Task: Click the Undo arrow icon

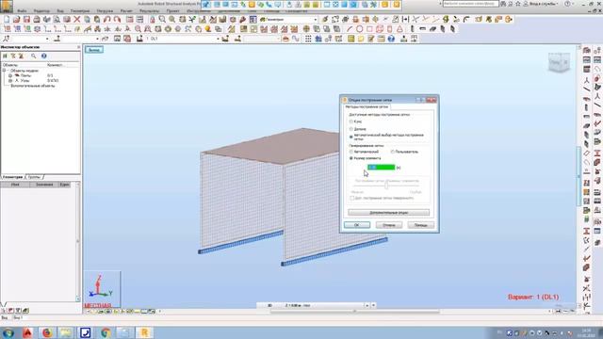Action: (107, 19)
